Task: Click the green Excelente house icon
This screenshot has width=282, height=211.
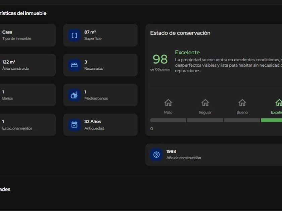Action: click(x=278, y=103)
